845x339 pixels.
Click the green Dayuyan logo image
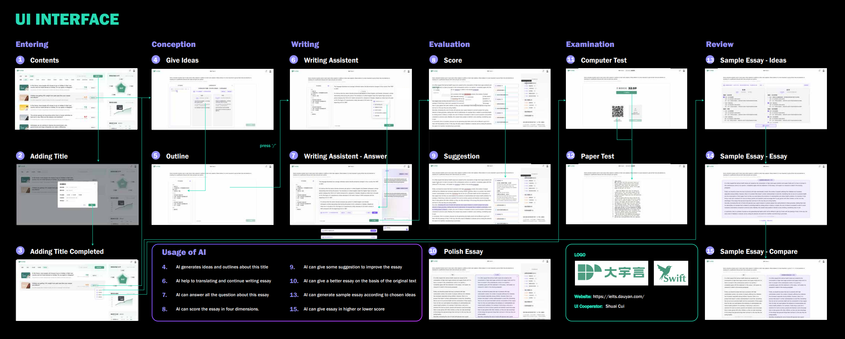611,273
